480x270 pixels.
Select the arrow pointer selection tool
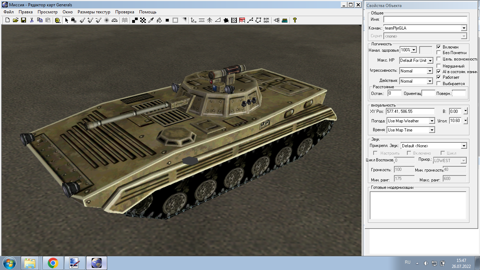click(x=66, y=20)
